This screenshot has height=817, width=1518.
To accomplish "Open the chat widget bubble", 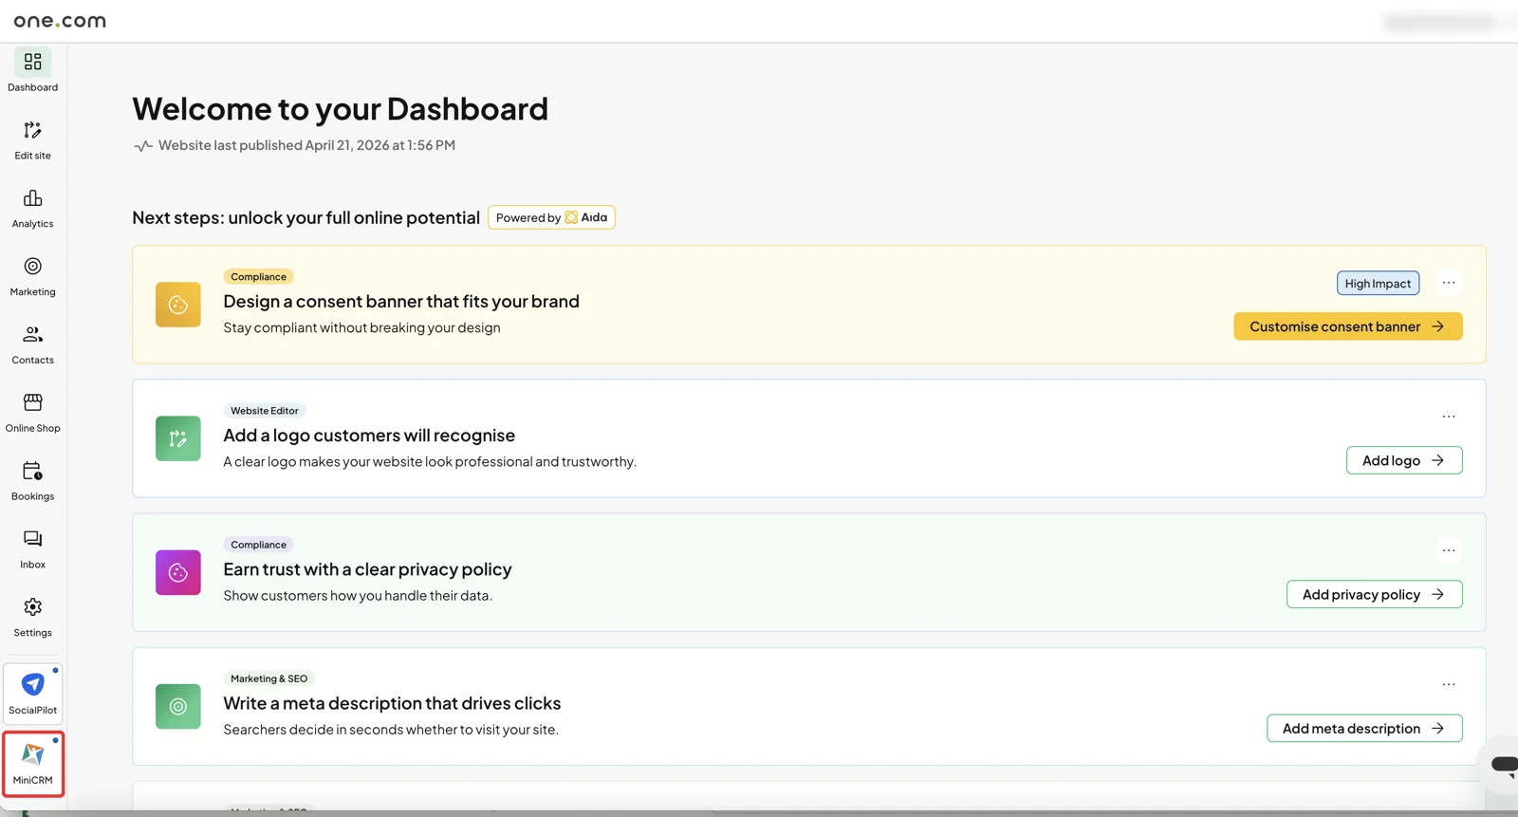I will 1501,764.
